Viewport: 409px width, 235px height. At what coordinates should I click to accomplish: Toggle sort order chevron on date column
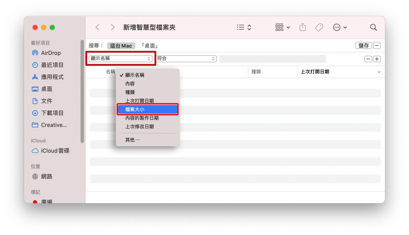379,72
